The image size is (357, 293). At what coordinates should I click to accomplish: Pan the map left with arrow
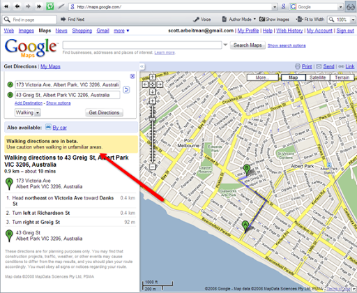(x=145, y=84)
